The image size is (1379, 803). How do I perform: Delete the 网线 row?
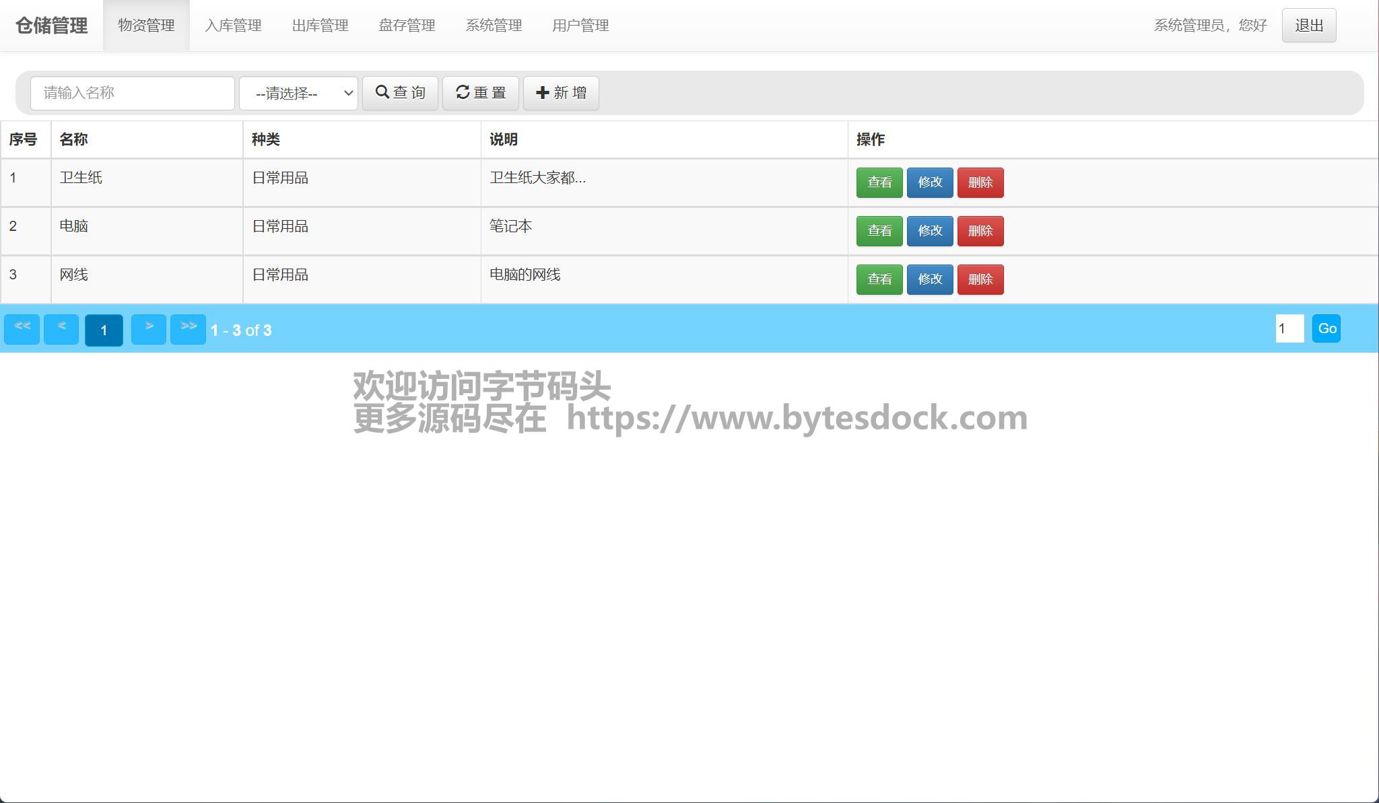tap(980, 279)
